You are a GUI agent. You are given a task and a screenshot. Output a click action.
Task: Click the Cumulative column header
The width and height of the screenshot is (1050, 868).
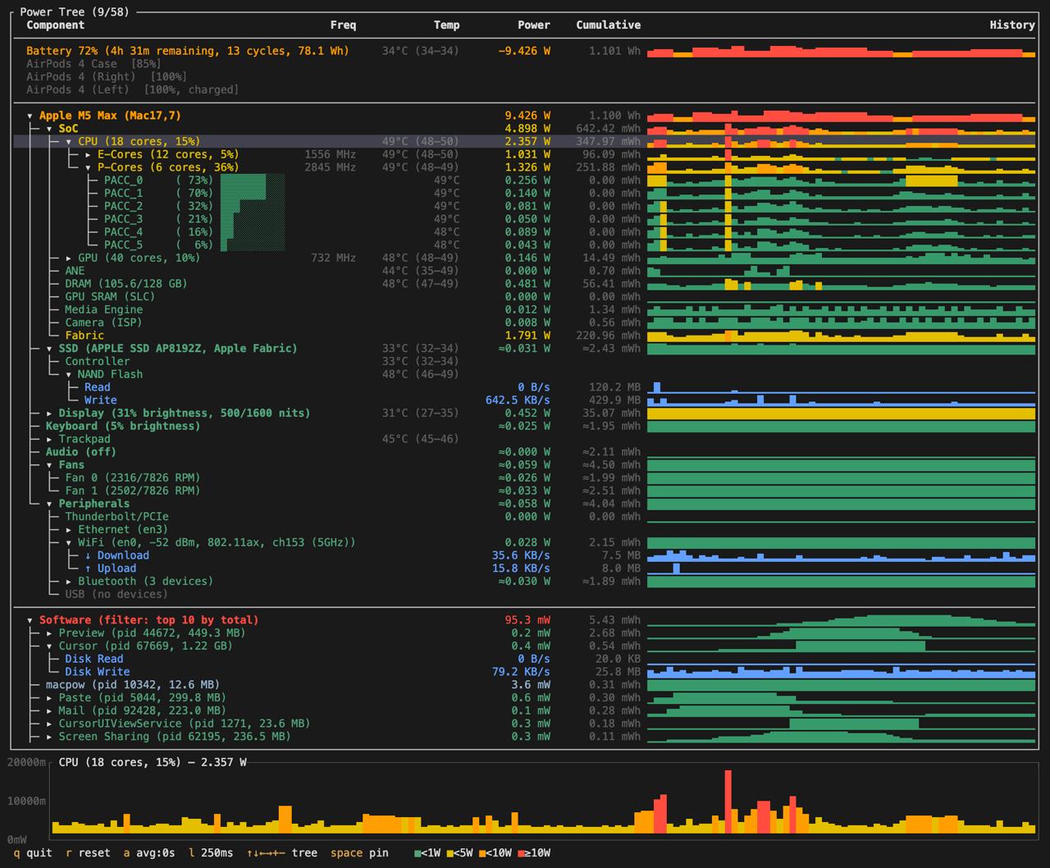(608, 25)
